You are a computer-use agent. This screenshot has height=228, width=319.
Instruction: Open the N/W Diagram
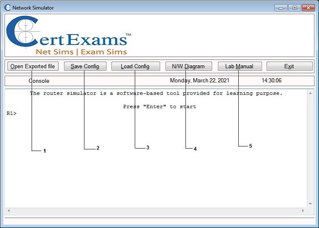(188, 66)
